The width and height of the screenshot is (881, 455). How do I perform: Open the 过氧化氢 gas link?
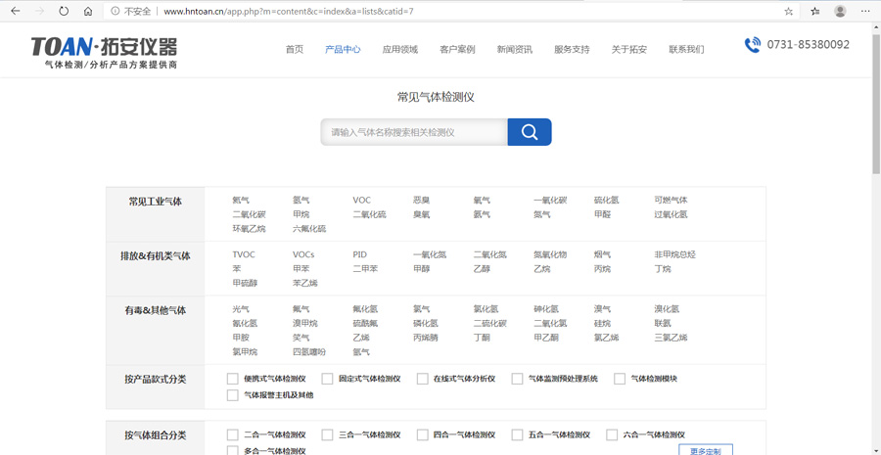click(671, 214)
